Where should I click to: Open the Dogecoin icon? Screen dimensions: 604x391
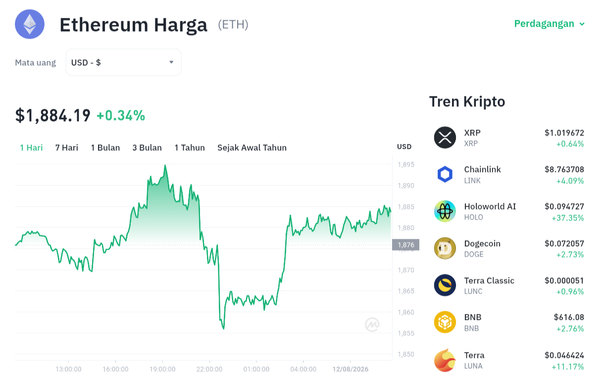click(x=445, y=248)
